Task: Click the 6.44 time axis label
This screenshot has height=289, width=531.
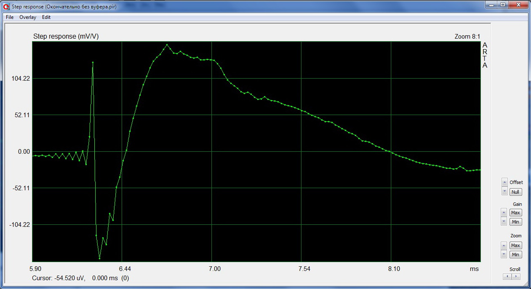Action: (125, 268)
